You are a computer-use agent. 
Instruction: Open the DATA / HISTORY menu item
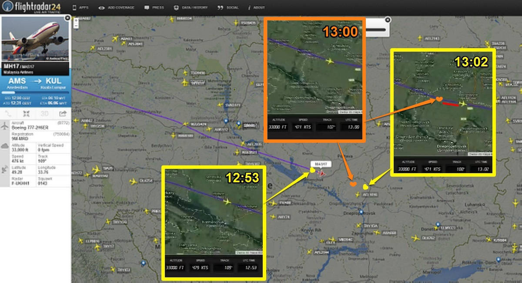tap(191, 8)
